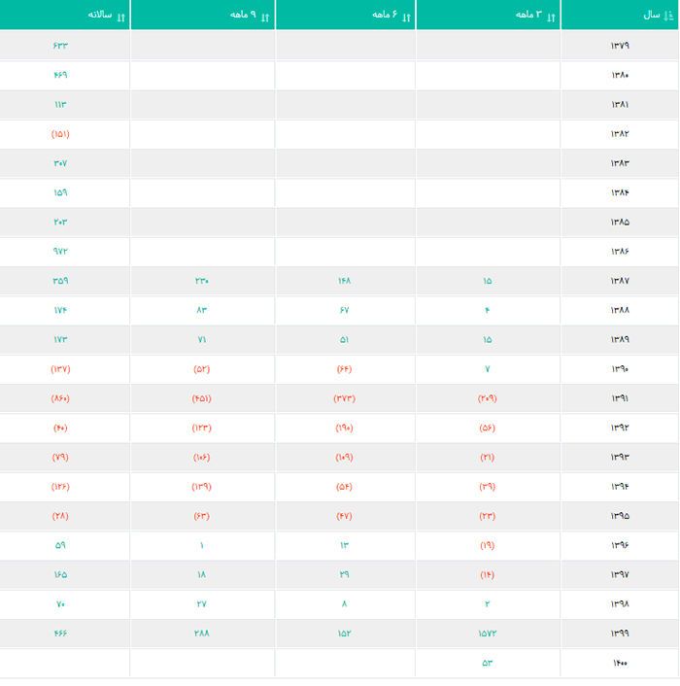This screenshot has width=680, height=686.
Task: Select the year ۱۳۷۹ row cell
Action: click(620, 46)
